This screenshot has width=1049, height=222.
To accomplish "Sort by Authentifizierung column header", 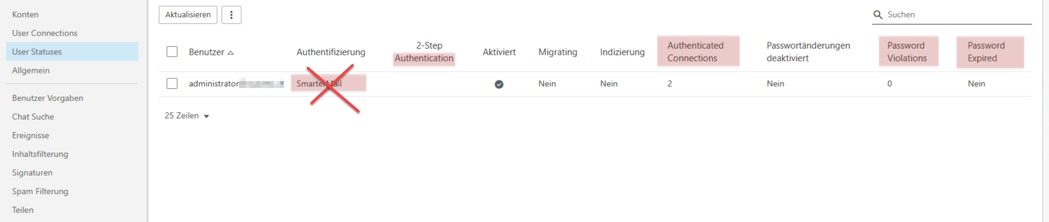I will click(x=331, y=52).
